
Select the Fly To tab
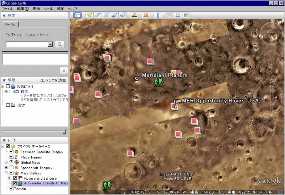pos(10,24)
